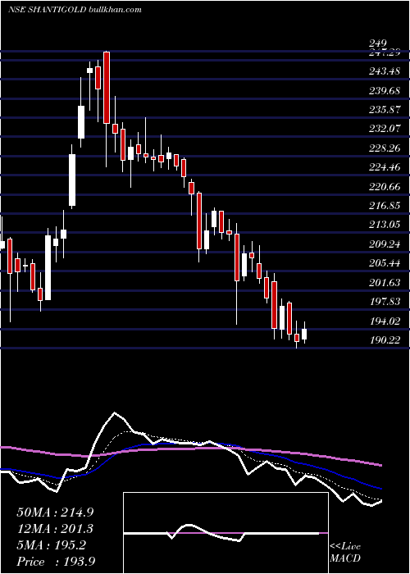Viewport: 410px width, 574px height.
Task: Select the 220.66 price level label
Action: pyautogui.click(x=385, y=187)
